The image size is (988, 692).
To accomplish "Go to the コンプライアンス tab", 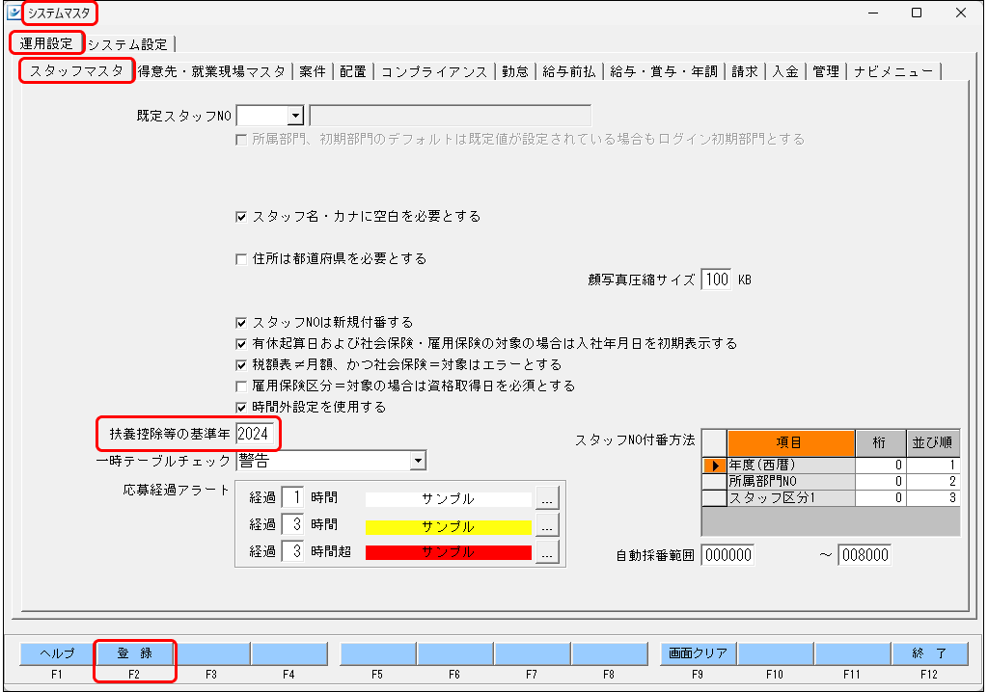I will click(x=434, y=71).
